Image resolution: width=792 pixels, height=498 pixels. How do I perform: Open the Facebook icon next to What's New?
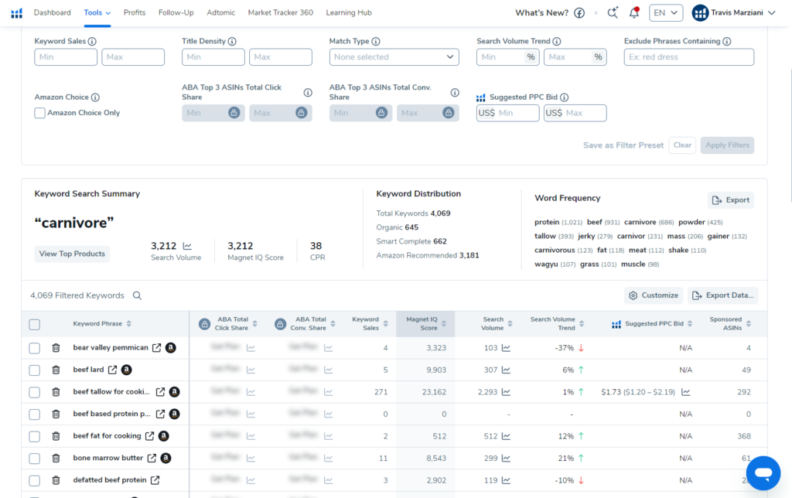point(579,13)
